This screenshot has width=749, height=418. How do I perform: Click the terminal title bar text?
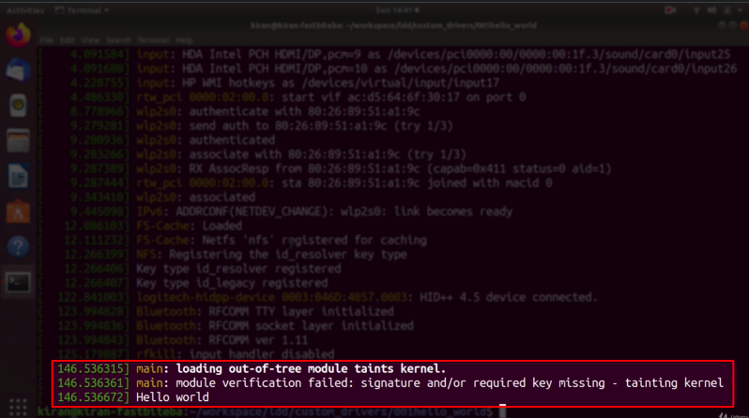pos(393,25)
